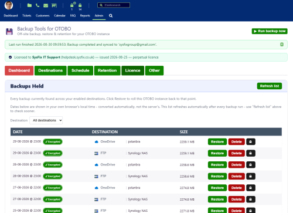Click the 2274.8 MB size in 27-08-2026 OneDrive row
The image size is (293, 213).
tap(187, 188)
